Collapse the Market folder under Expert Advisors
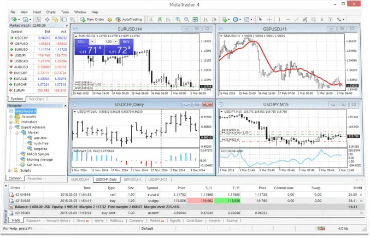This screenshot has width=370, height=238. (17, 133)
